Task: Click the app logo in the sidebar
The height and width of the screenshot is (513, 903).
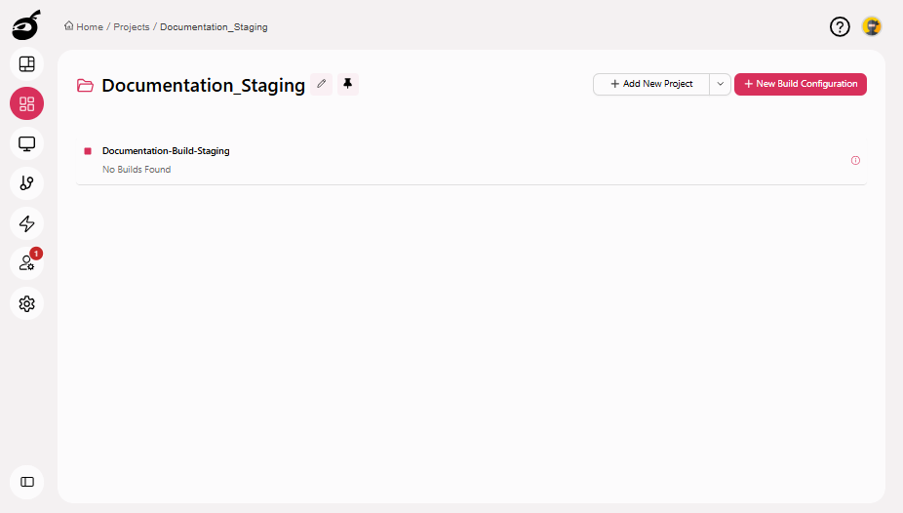Action: coord(26,24)
